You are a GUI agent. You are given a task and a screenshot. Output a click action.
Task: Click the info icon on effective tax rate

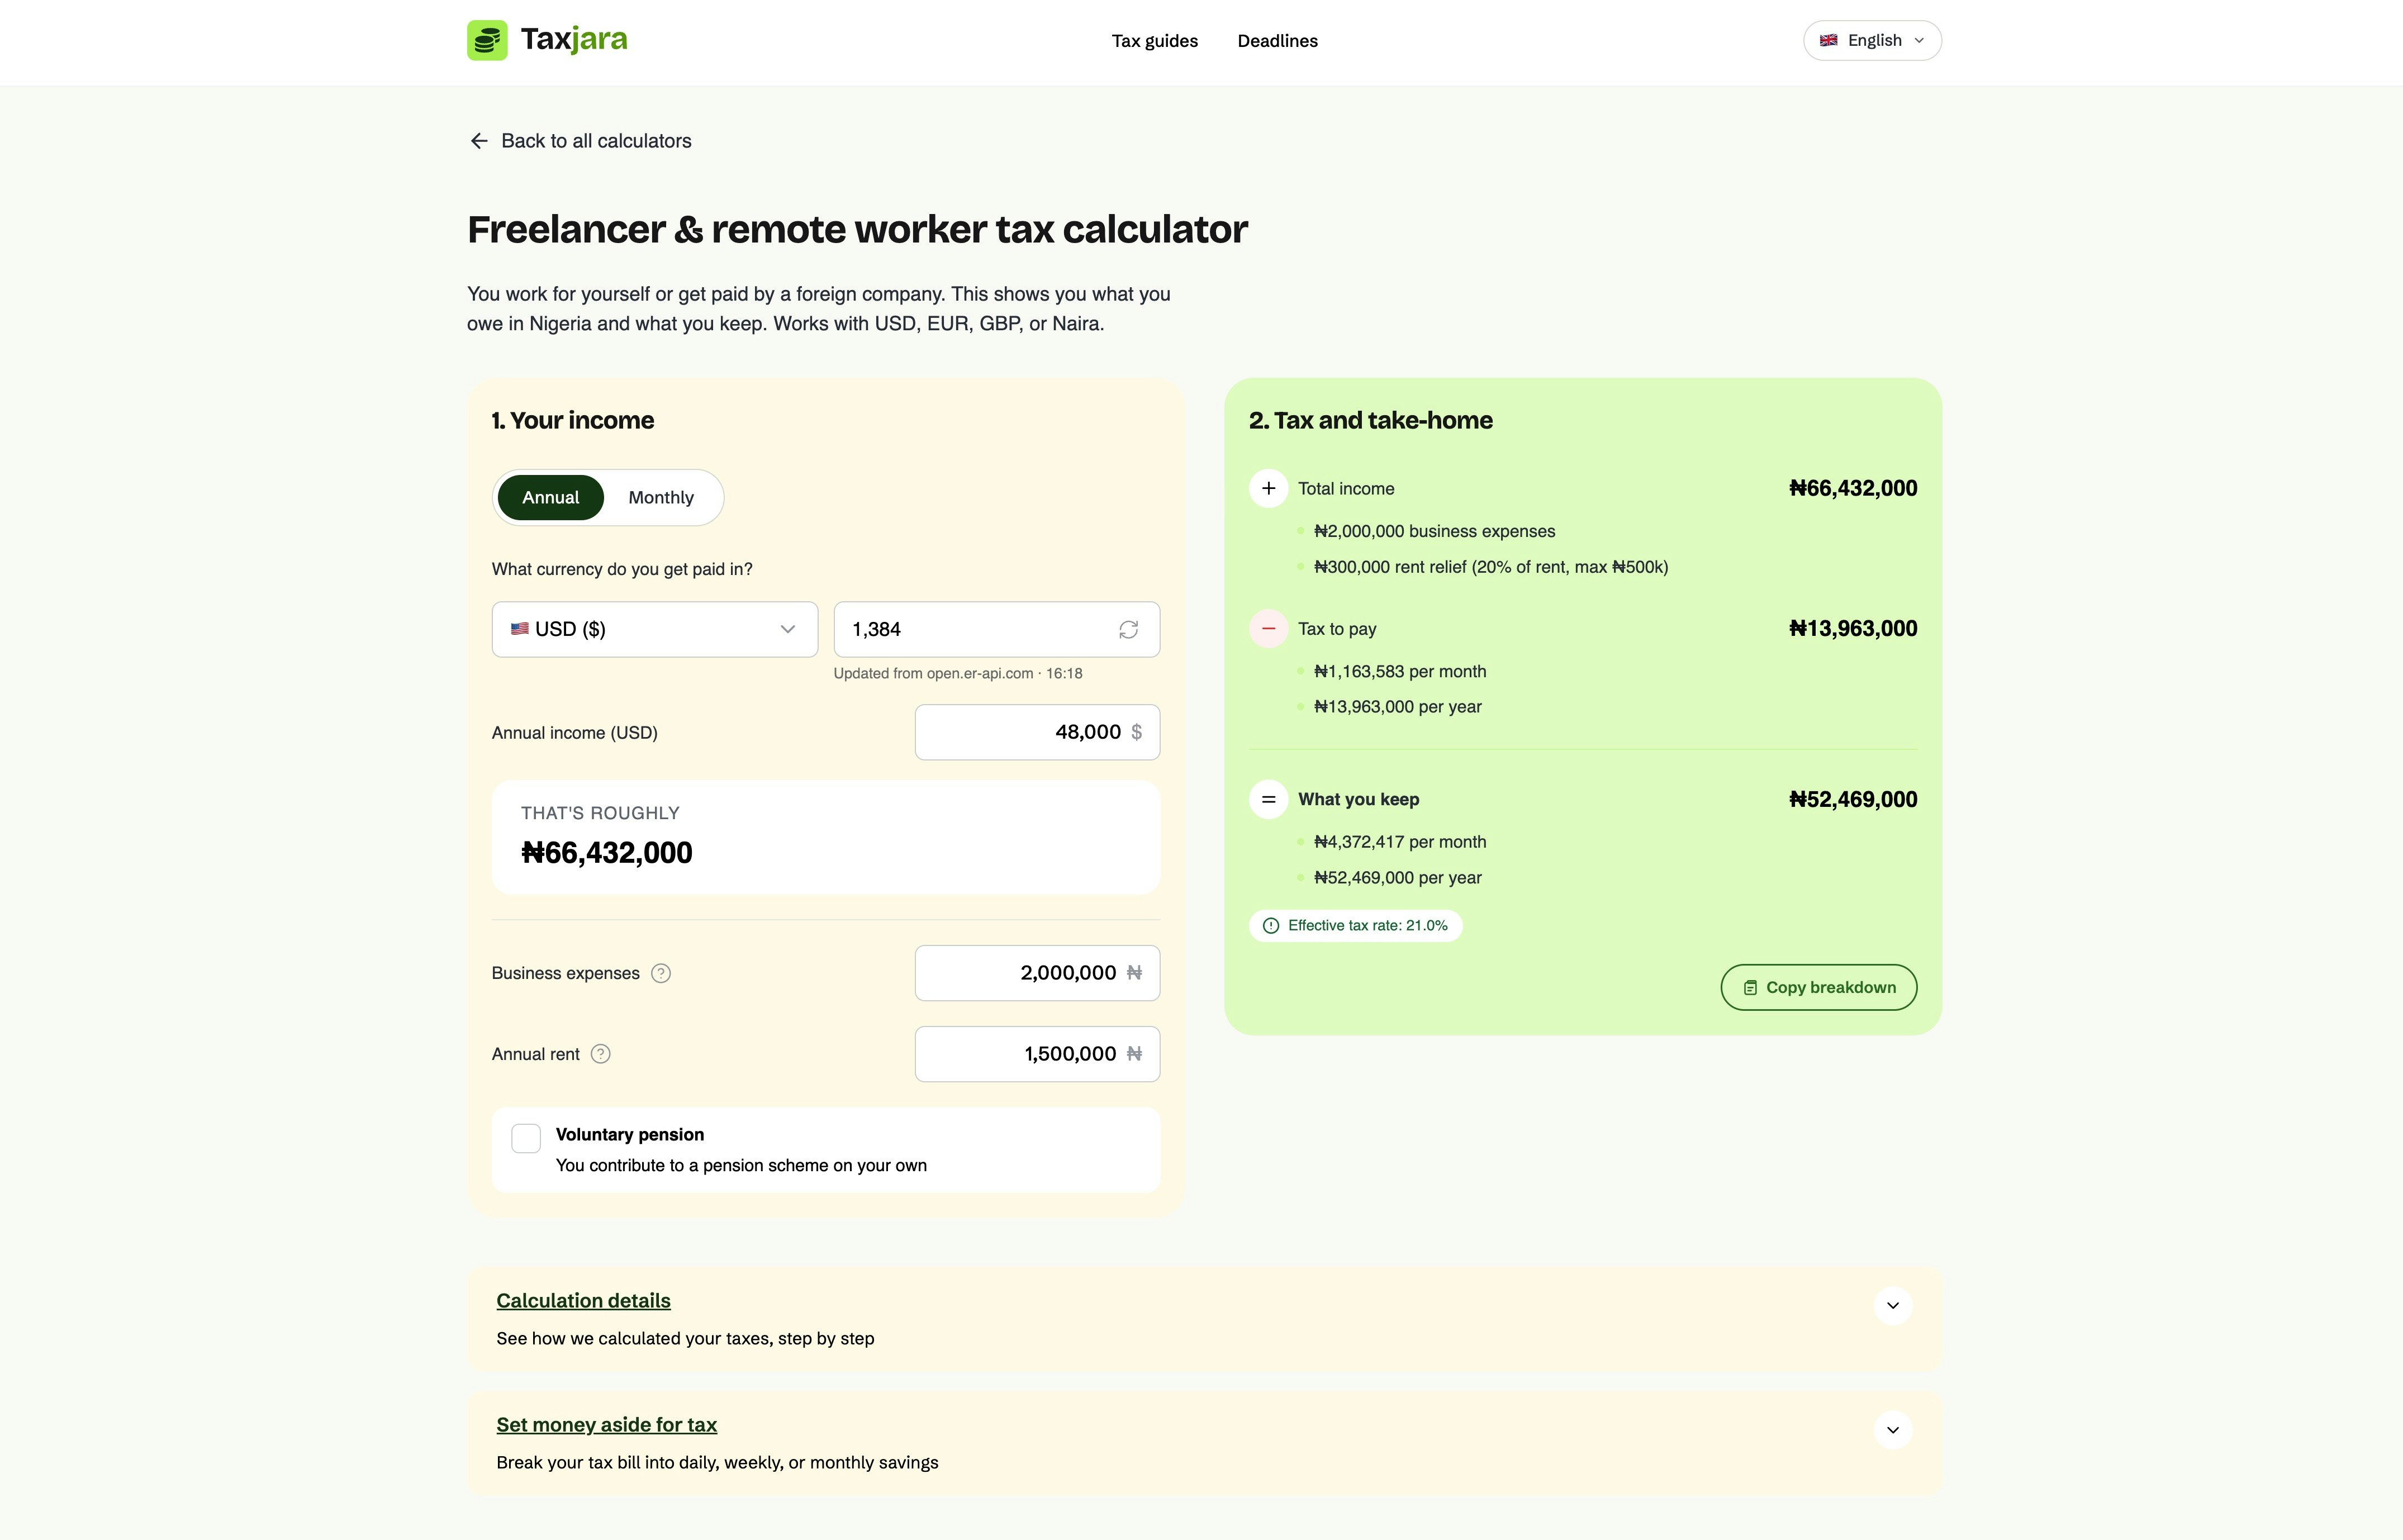click(1270, 925)
